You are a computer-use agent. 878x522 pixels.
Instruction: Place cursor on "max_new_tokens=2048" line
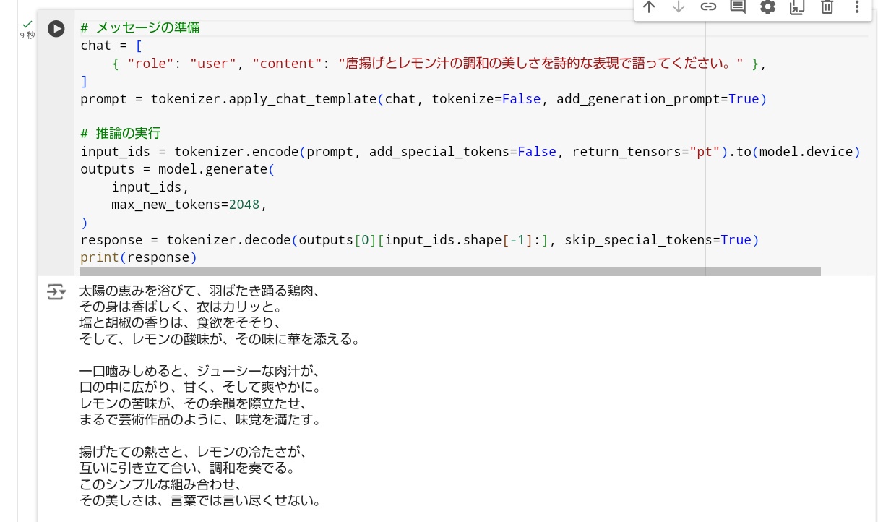click(x=189, y=205)
